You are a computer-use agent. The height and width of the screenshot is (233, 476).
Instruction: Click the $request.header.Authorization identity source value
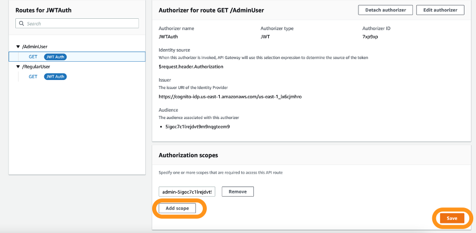191,66
